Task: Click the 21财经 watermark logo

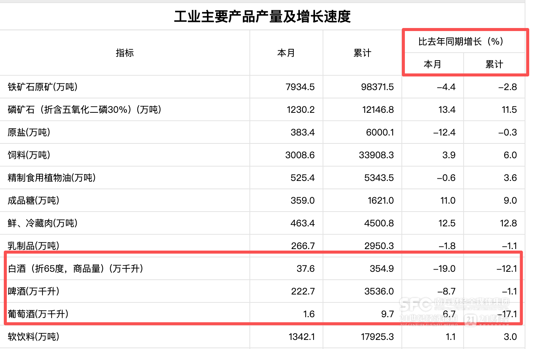Action: [x=486, y=319]
